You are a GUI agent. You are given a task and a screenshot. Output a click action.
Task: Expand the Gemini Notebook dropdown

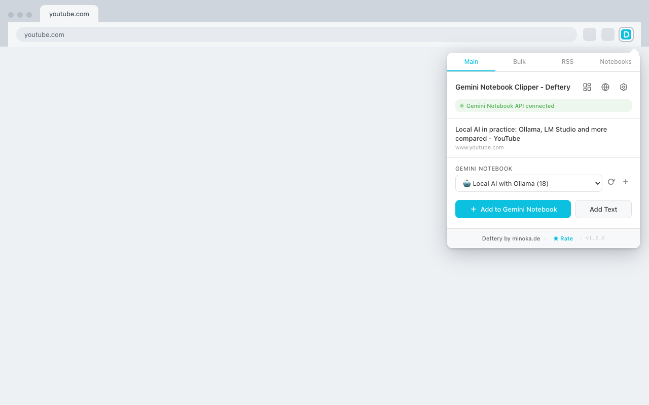(x=529, y=183)
